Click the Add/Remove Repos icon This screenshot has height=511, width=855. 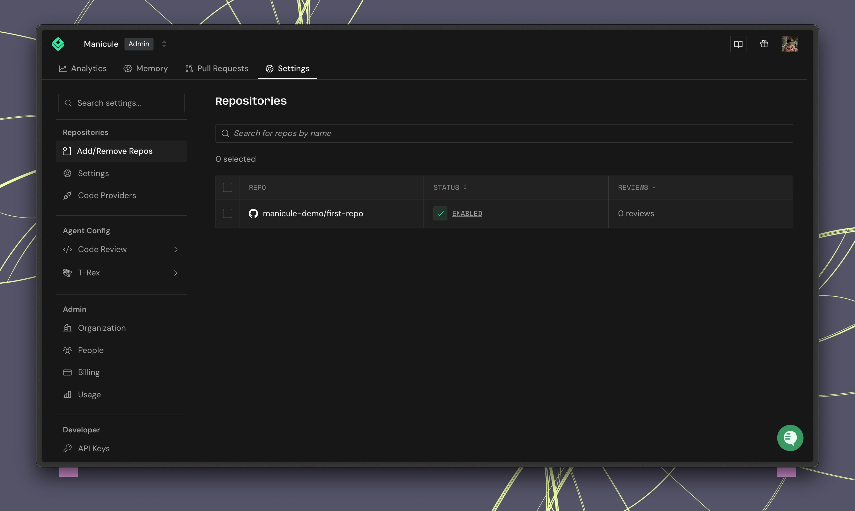click(x=67, y=151)
